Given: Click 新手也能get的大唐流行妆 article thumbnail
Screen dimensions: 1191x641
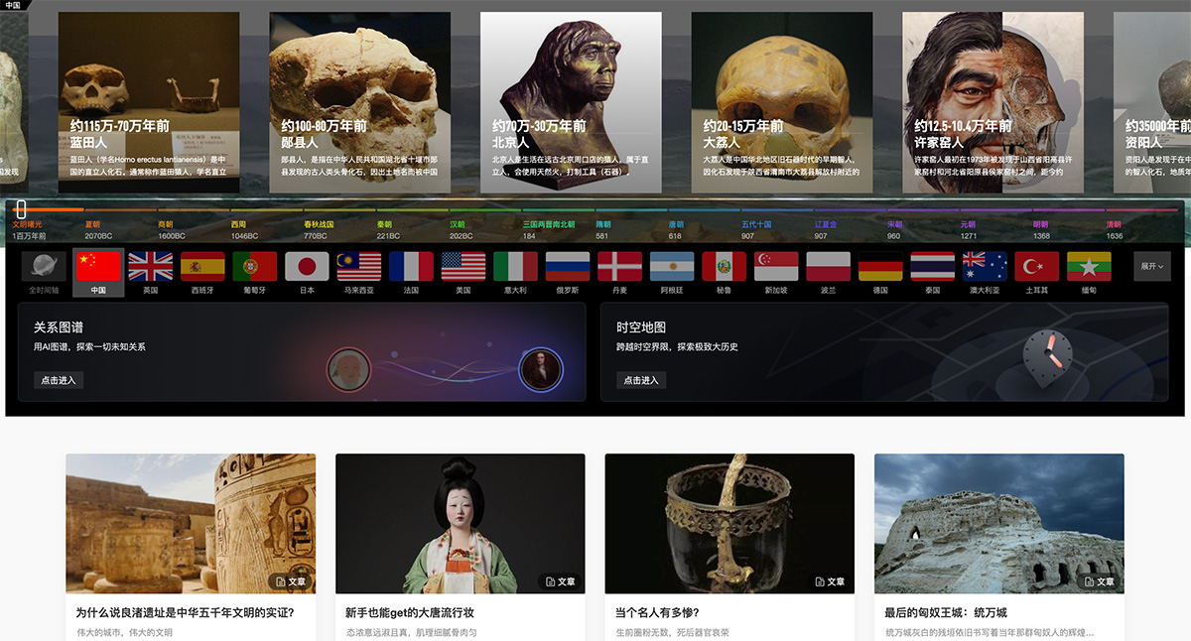Looking at the screenshot, I should coord(460,523).
